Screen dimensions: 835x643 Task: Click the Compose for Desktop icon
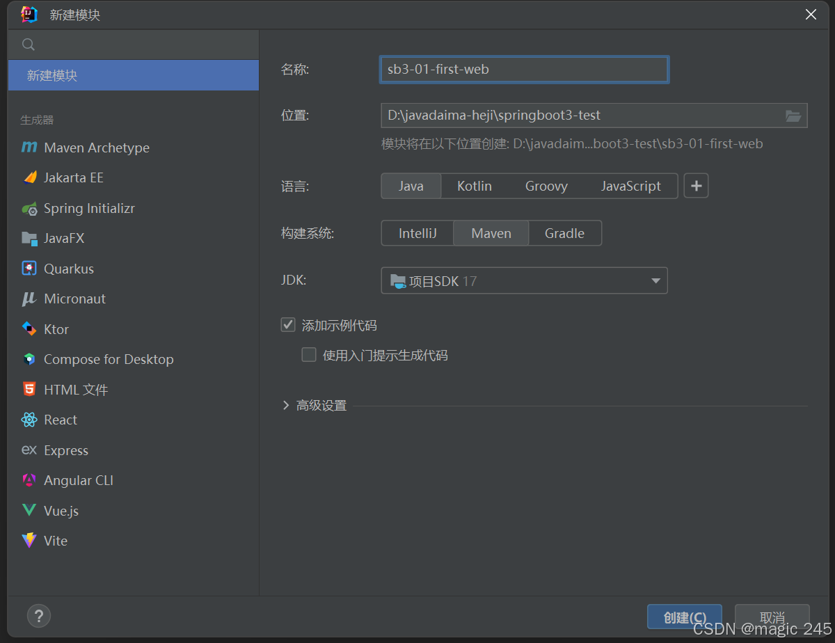[x=29, y=359]
